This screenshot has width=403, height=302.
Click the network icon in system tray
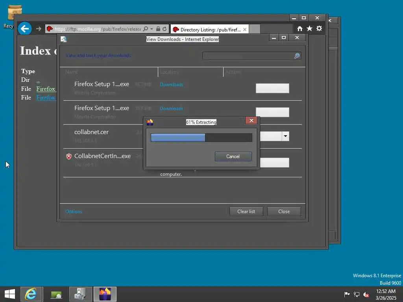(x=357, y=294)
